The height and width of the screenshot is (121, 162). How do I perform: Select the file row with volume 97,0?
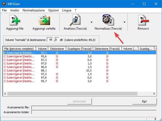point(80,63)
